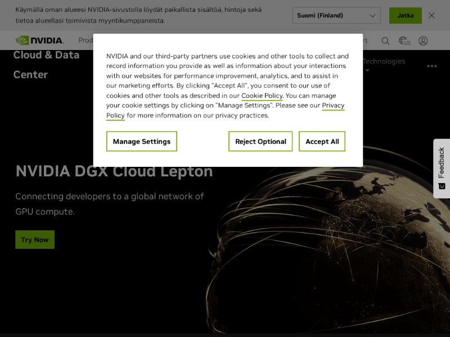Image resolution: width=450 pixels, height=337 pixels.
Task: Open the Feedback side tab
Action: (442, 168)
